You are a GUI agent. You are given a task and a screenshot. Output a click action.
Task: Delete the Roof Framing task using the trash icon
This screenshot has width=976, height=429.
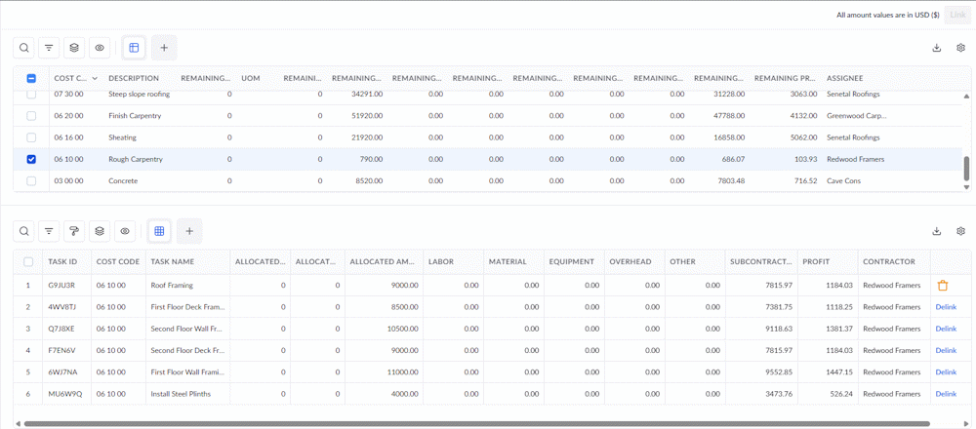(x=943, y=286)
